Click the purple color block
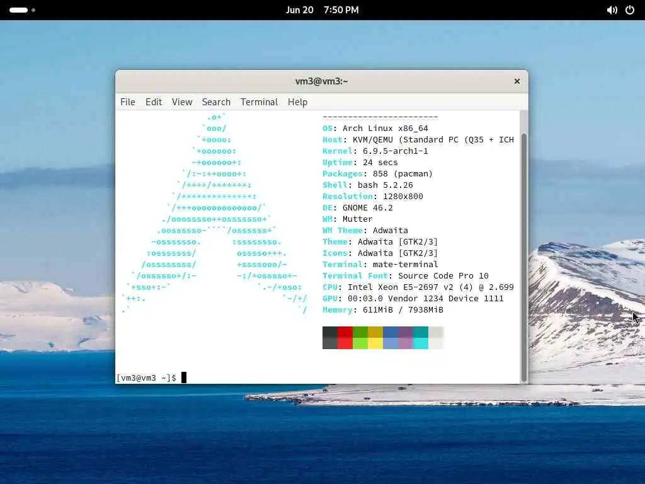This screenshot has height=484, width=645. click(406, 338)
